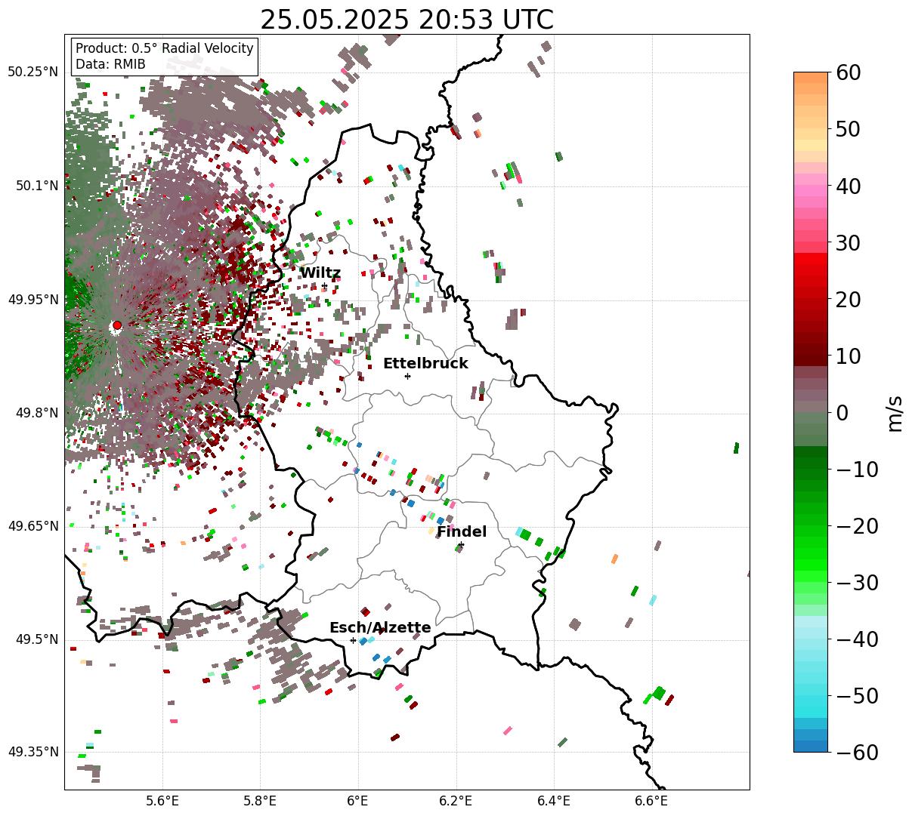
Task: Click the 60 tick label on colorbar
Action: pos(849,73)
